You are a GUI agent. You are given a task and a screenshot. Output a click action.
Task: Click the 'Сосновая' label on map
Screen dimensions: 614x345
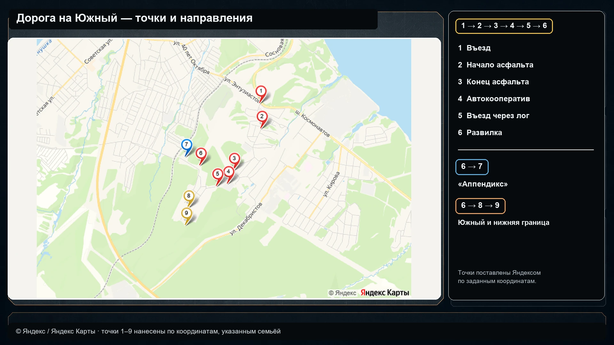coord(275,48)
